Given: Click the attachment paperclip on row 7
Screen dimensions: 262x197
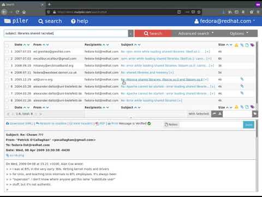Looking at the screenshot, I should 242,93.
